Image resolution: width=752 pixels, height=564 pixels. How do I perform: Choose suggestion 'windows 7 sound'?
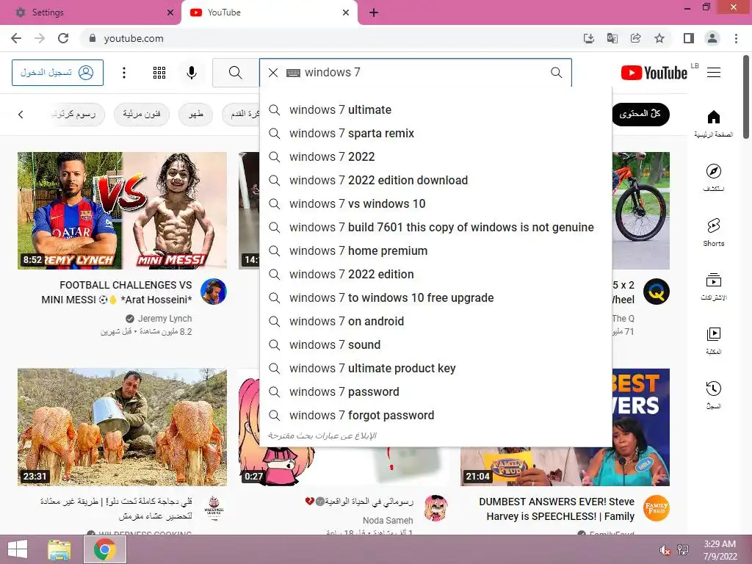coord(435,345)
